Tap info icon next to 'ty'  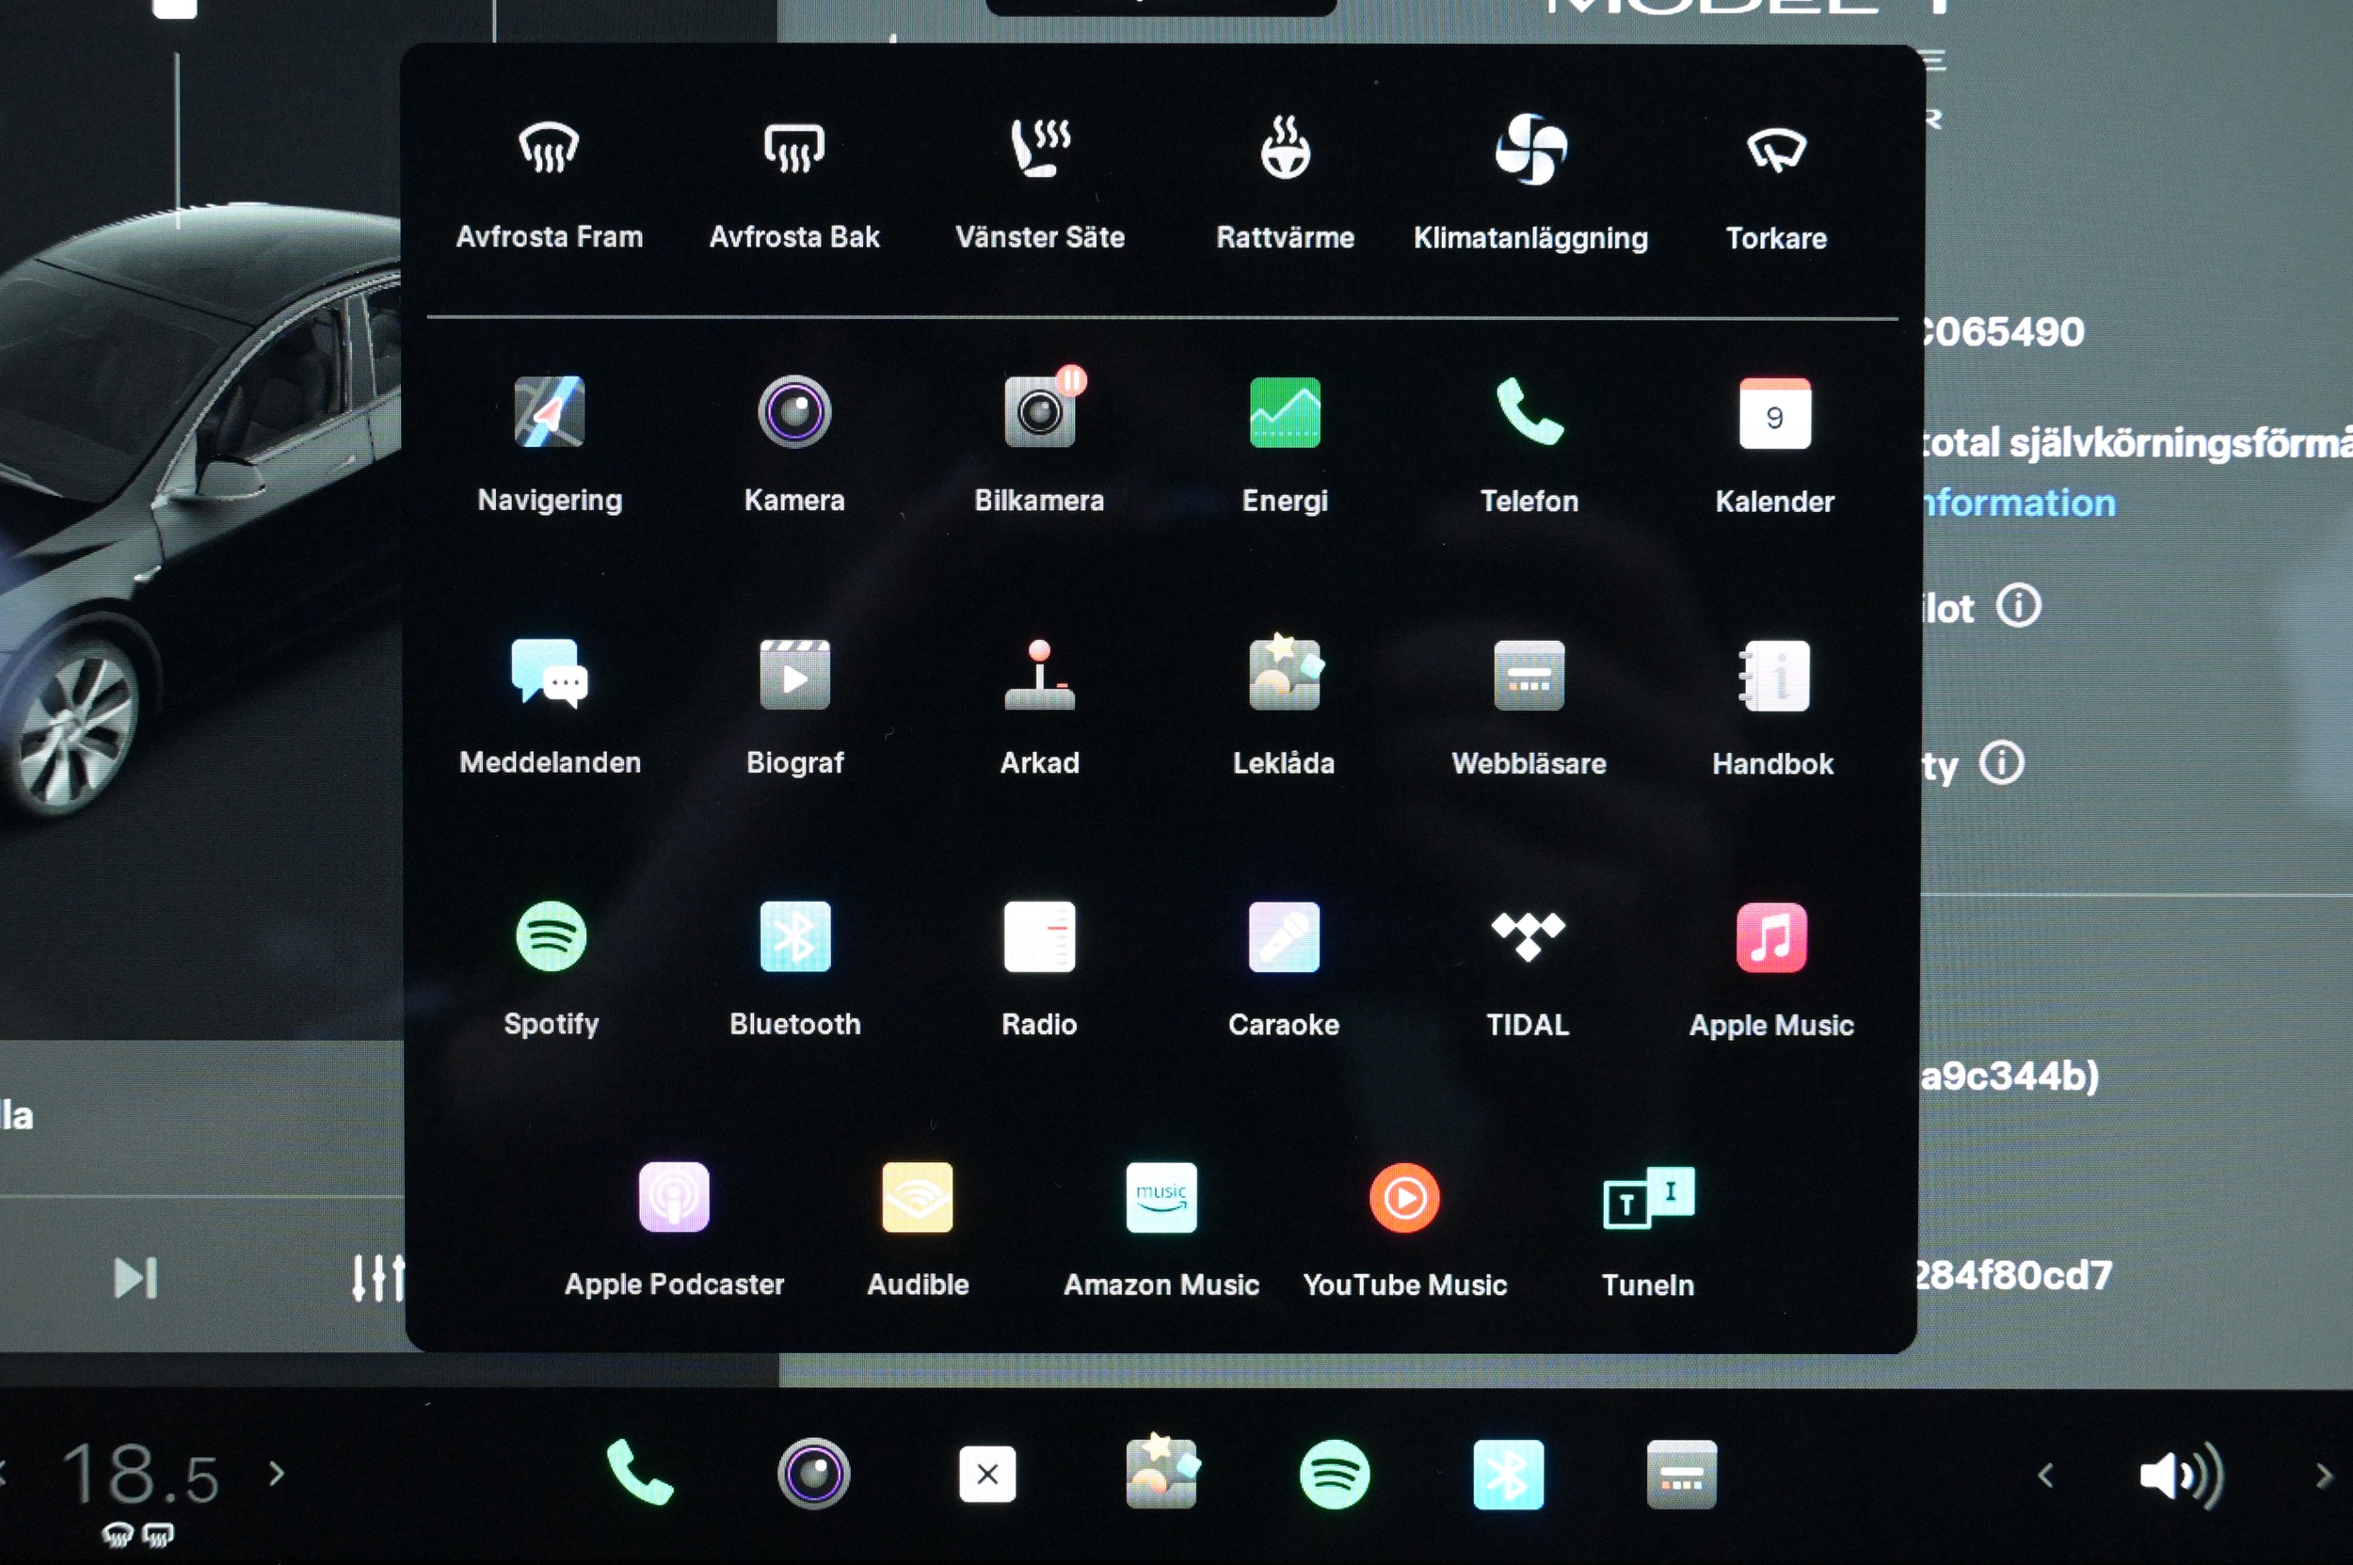click(x=2002, y=763)
